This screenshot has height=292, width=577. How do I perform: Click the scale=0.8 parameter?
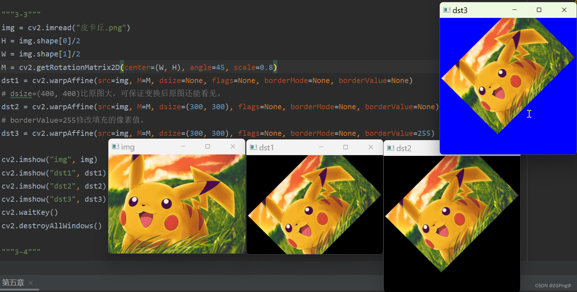coord(253,67)
